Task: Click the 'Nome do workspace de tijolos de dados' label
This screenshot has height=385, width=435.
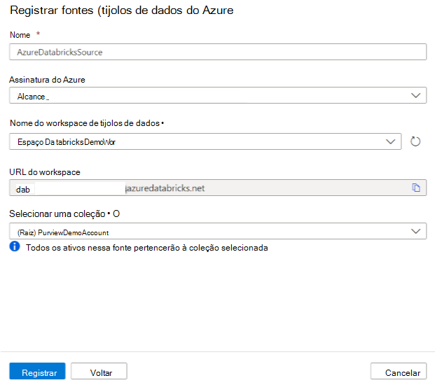Action: click(85, 123)
